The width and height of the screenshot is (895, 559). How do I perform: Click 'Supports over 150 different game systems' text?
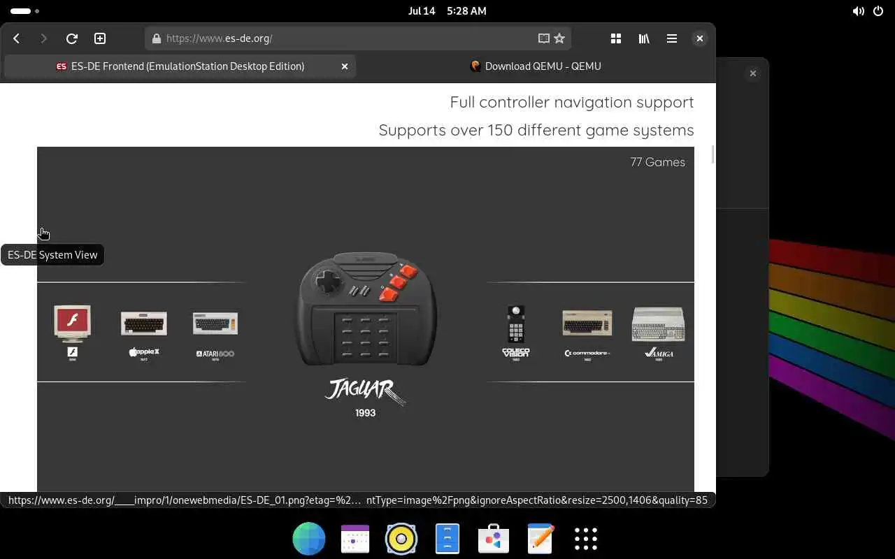tap(536, 130)
